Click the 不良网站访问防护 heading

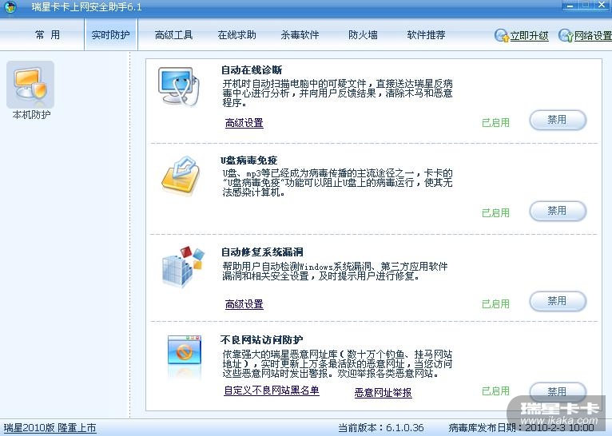point(262,340)
